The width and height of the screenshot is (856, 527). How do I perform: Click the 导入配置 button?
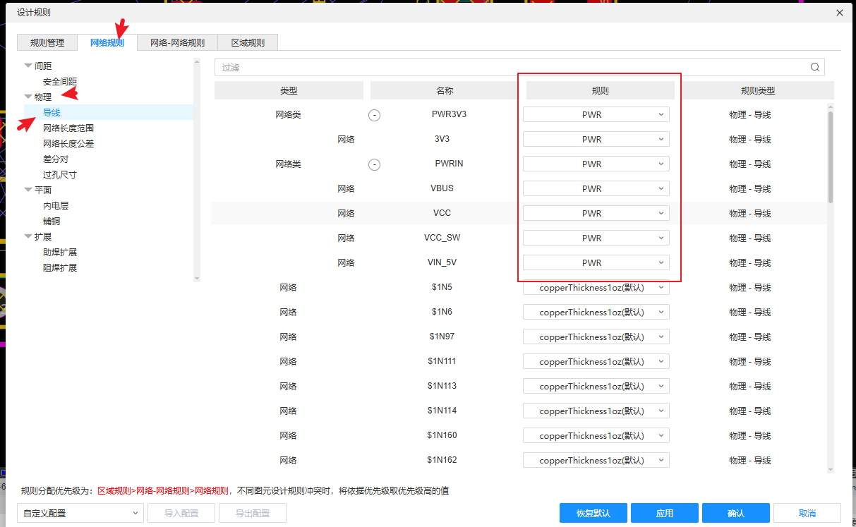click(x=181, y=513)
